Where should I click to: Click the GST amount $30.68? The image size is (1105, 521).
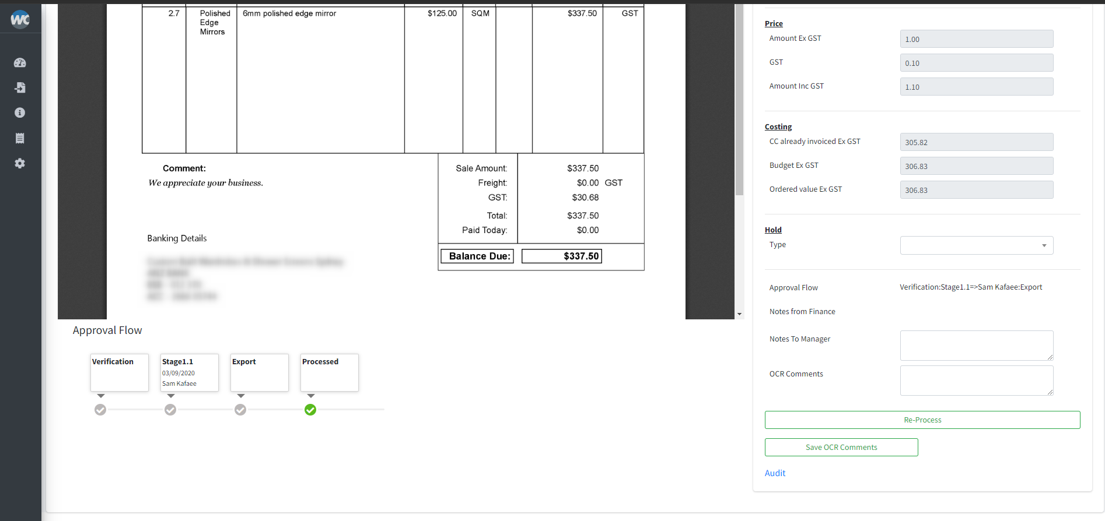tap(585, 198)
